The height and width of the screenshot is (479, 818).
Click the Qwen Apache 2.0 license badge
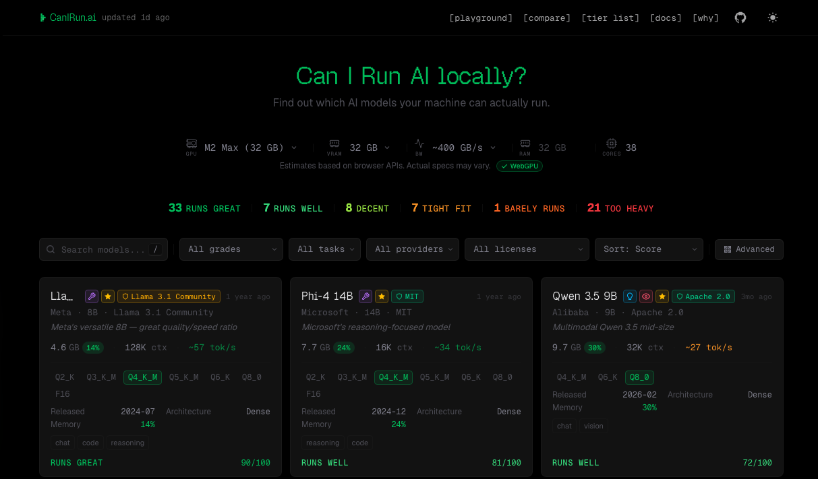click(703, 296)
